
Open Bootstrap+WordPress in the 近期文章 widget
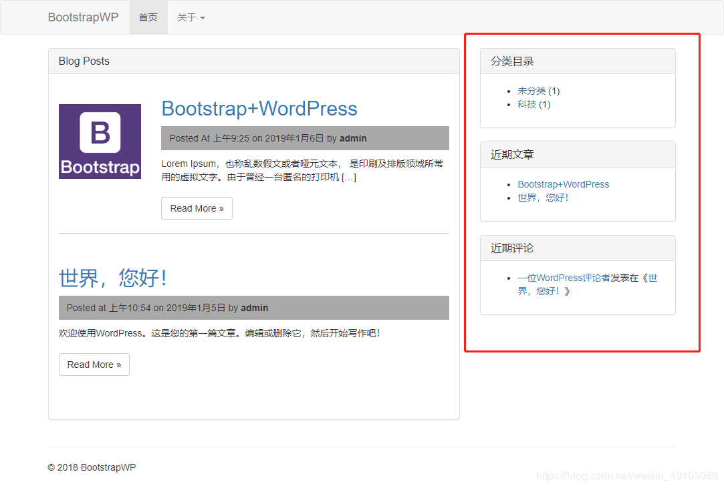564,184
